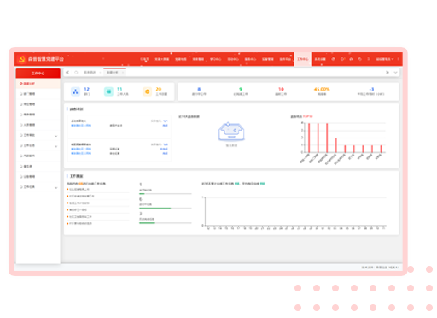437x318 pixels.
Task: Select the highlighted 工作中心 top navigation tab
Action: 303,59
